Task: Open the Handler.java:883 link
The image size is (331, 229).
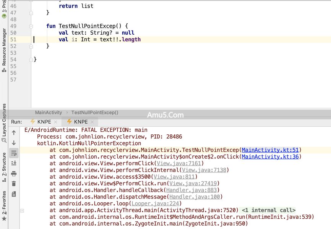Action: 191,190
